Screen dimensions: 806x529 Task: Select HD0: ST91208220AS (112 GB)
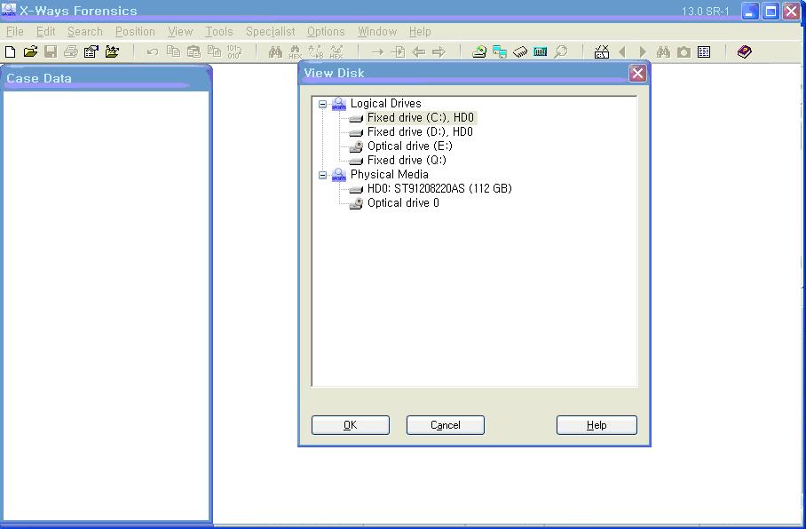pos(439,189)
